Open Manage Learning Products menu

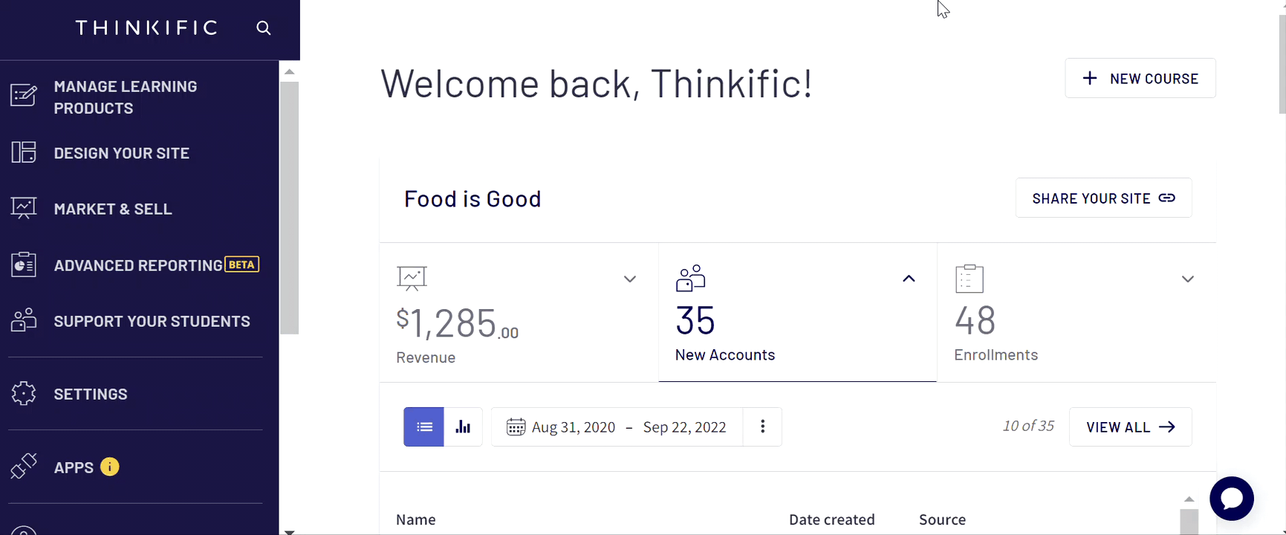coord(135,97)
